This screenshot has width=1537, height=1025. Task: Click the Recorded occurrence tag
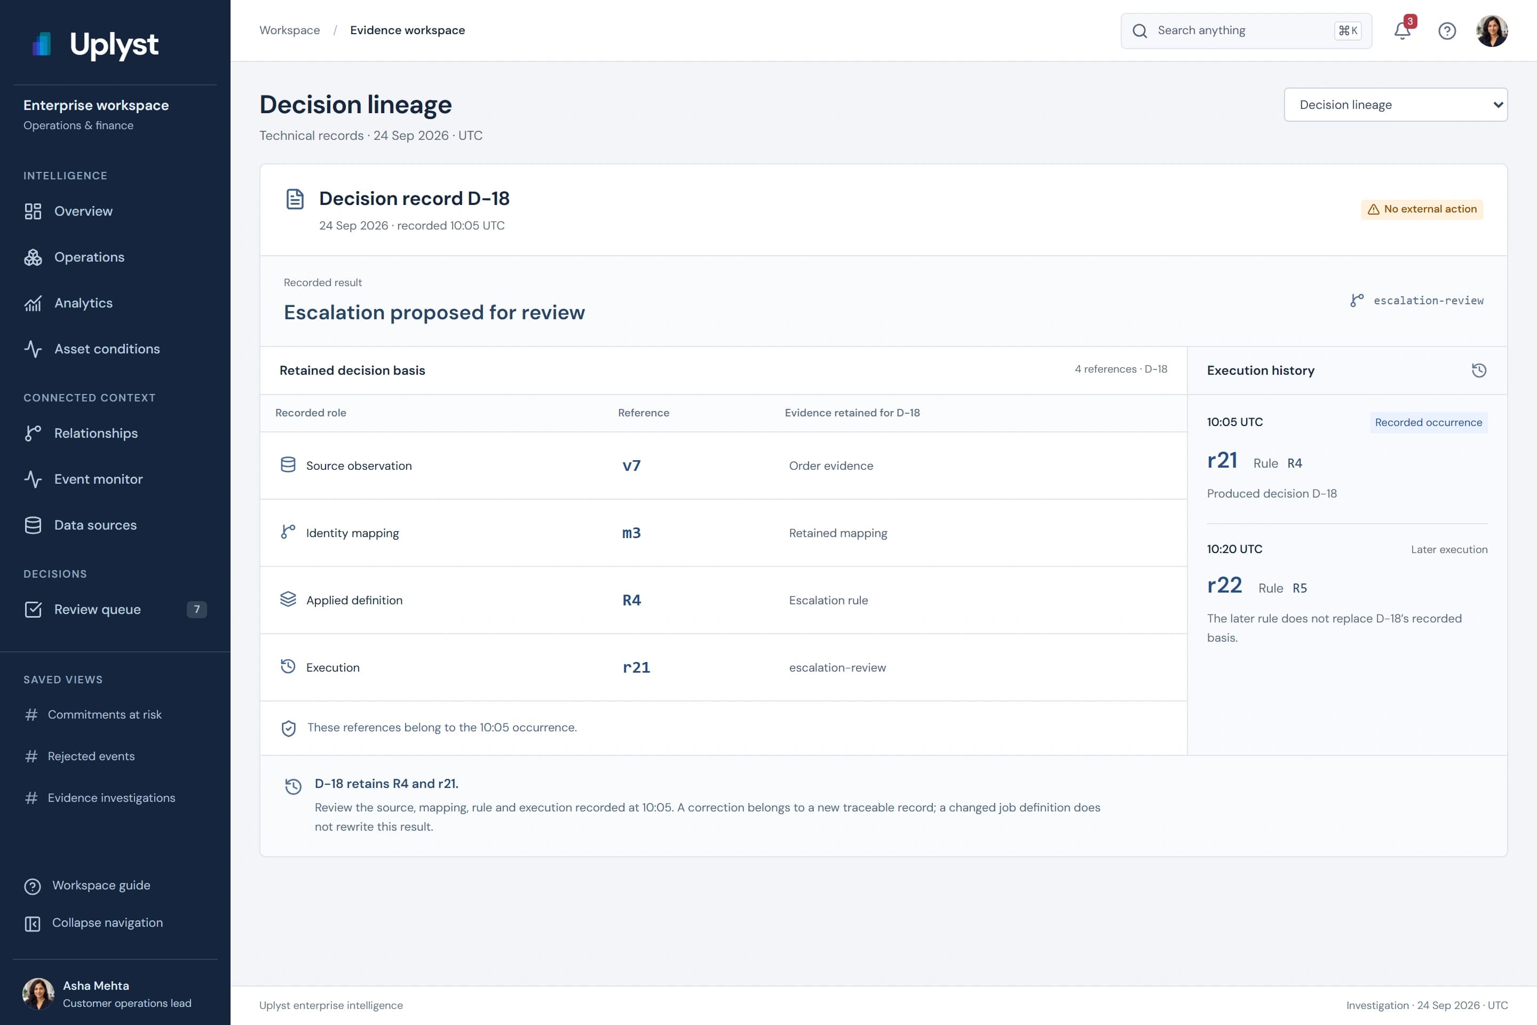(1429, 422)
